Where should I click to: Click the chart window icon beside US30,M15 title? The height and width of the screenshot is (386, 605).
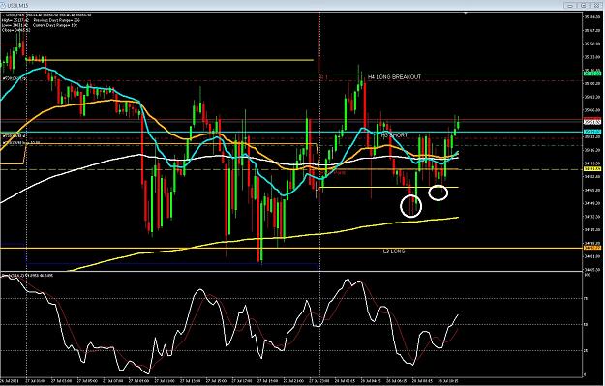pyautogui.click(x=3, y=5)
